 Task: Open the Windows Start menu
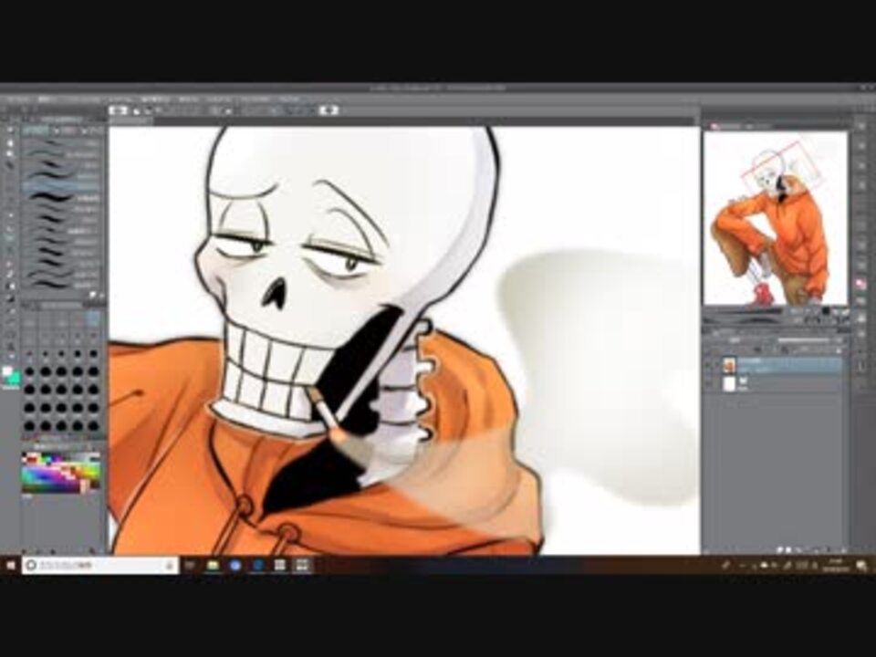(10, 566)
